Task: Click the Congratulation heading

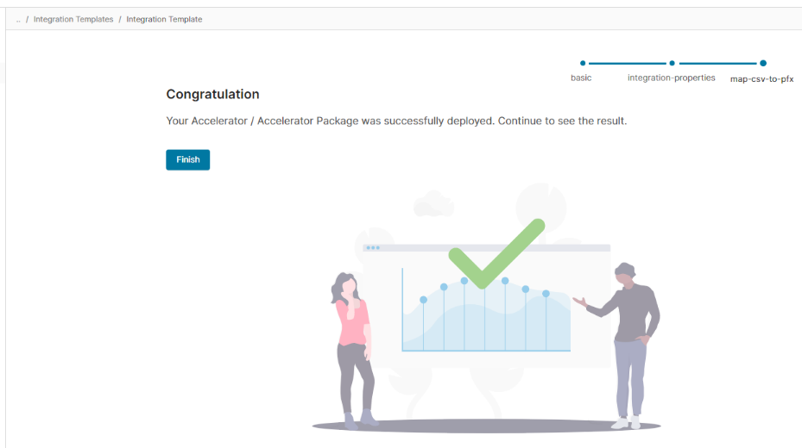Action: pos(212,94)
